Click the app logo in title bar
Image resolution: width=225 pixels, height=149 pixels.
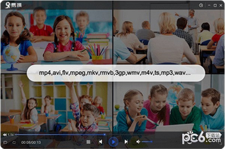(x=13, y=5)
